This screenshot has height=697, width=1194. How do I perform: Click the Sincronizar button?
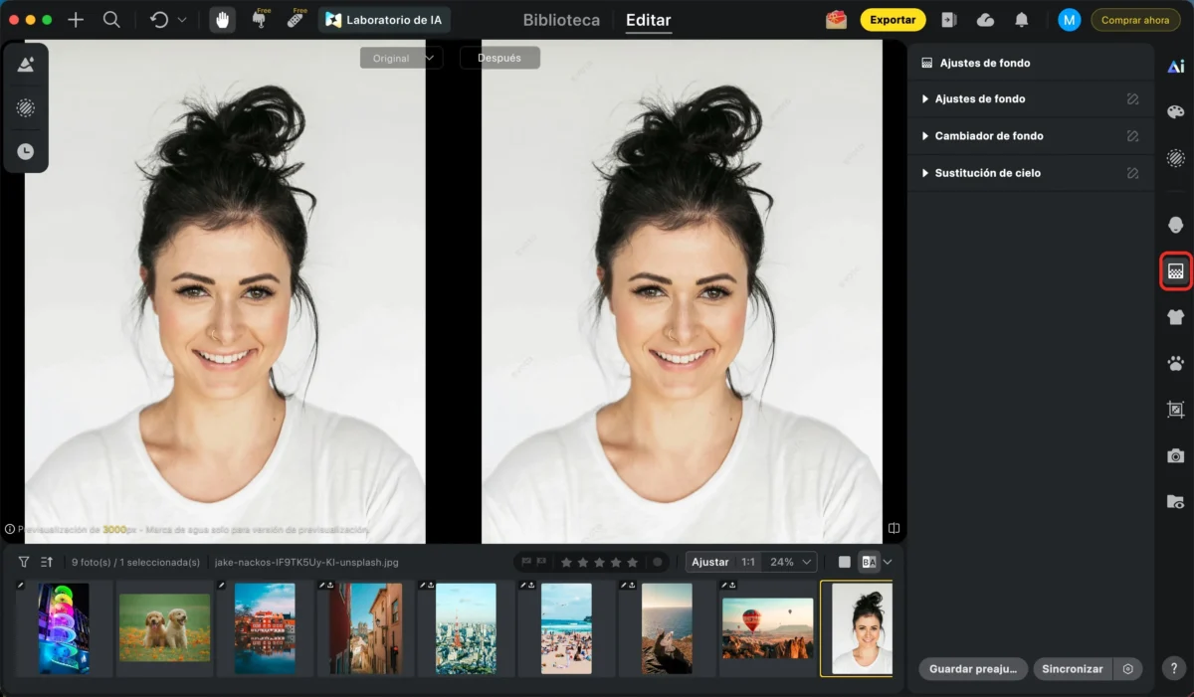coord(1072,669)
